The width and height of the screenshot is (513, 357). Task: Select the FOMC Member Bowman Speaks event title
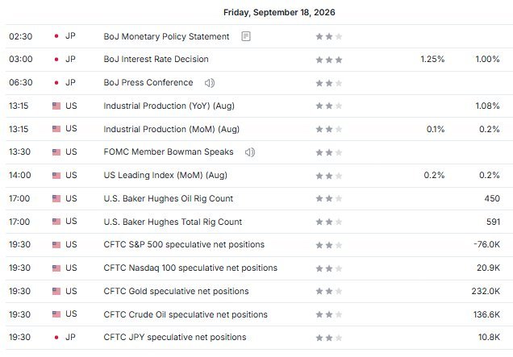click(169, 152)
